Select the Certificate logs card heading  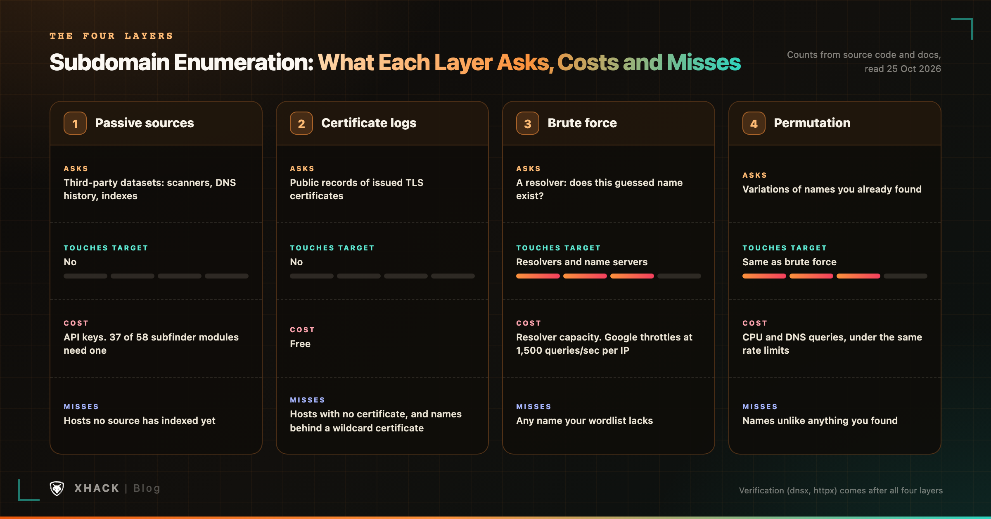[369, 123]
